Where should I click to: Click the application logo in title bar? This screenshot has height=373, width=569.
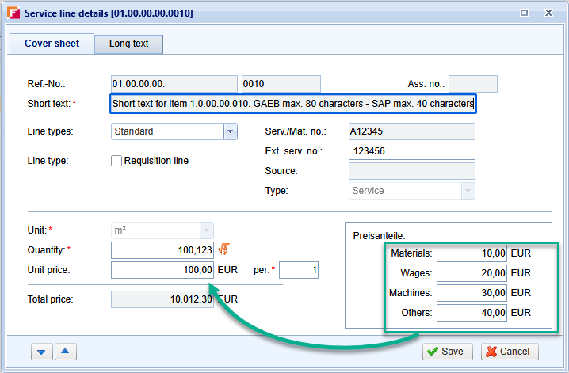[13, 13]
